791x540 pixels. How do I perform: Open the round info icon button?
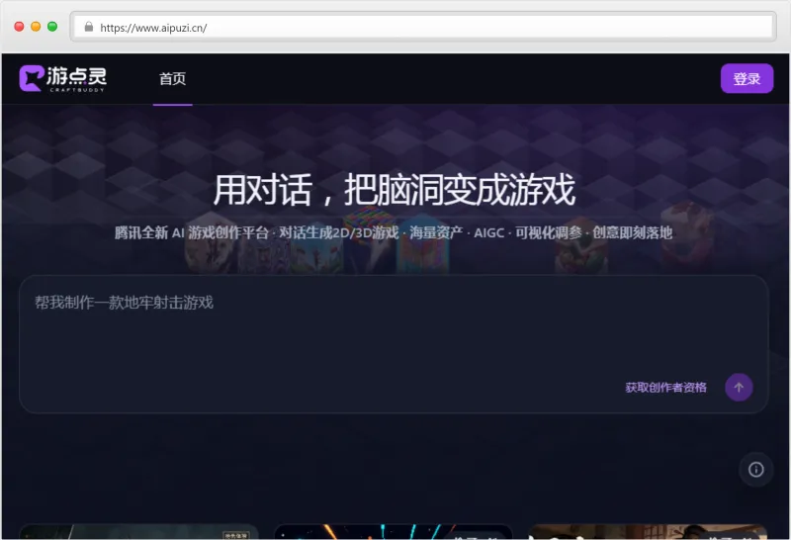755,470
